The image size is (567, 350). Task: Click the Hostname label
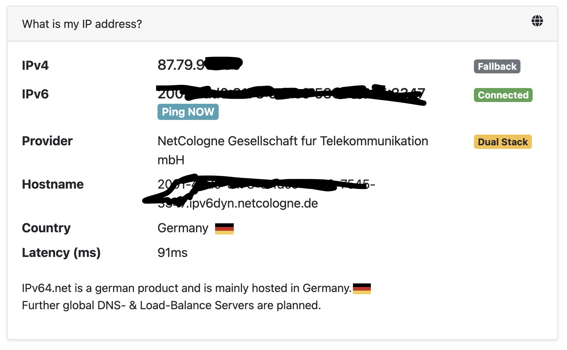pos(53,184)
